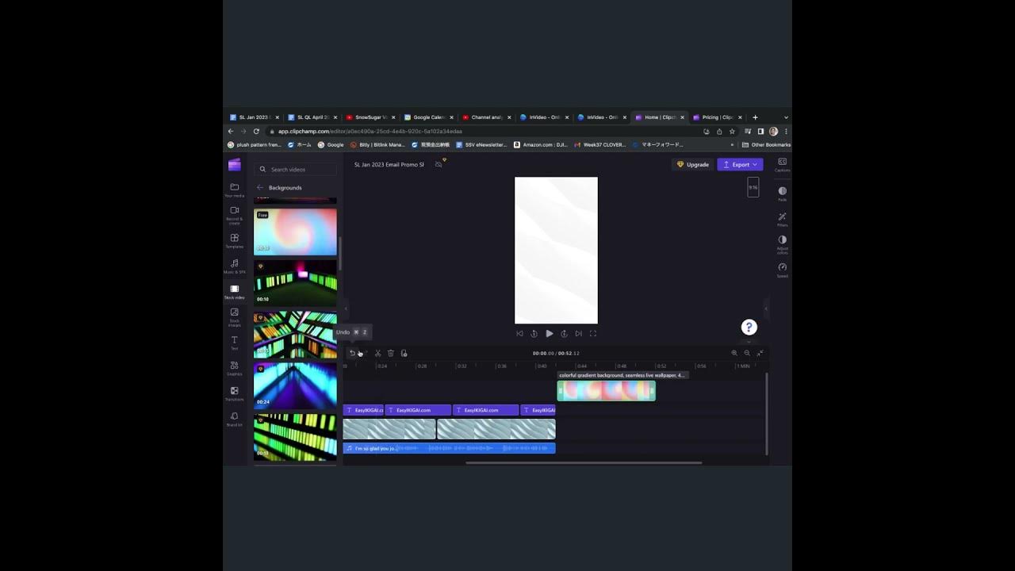
Task: Open the Stock images panel
Action: (x=234, y=317)
